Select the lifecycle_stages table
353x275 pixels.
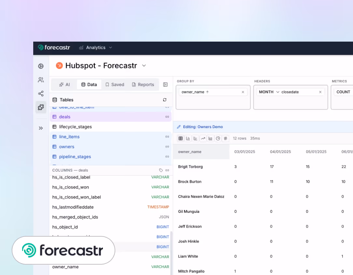click(110, 127)
